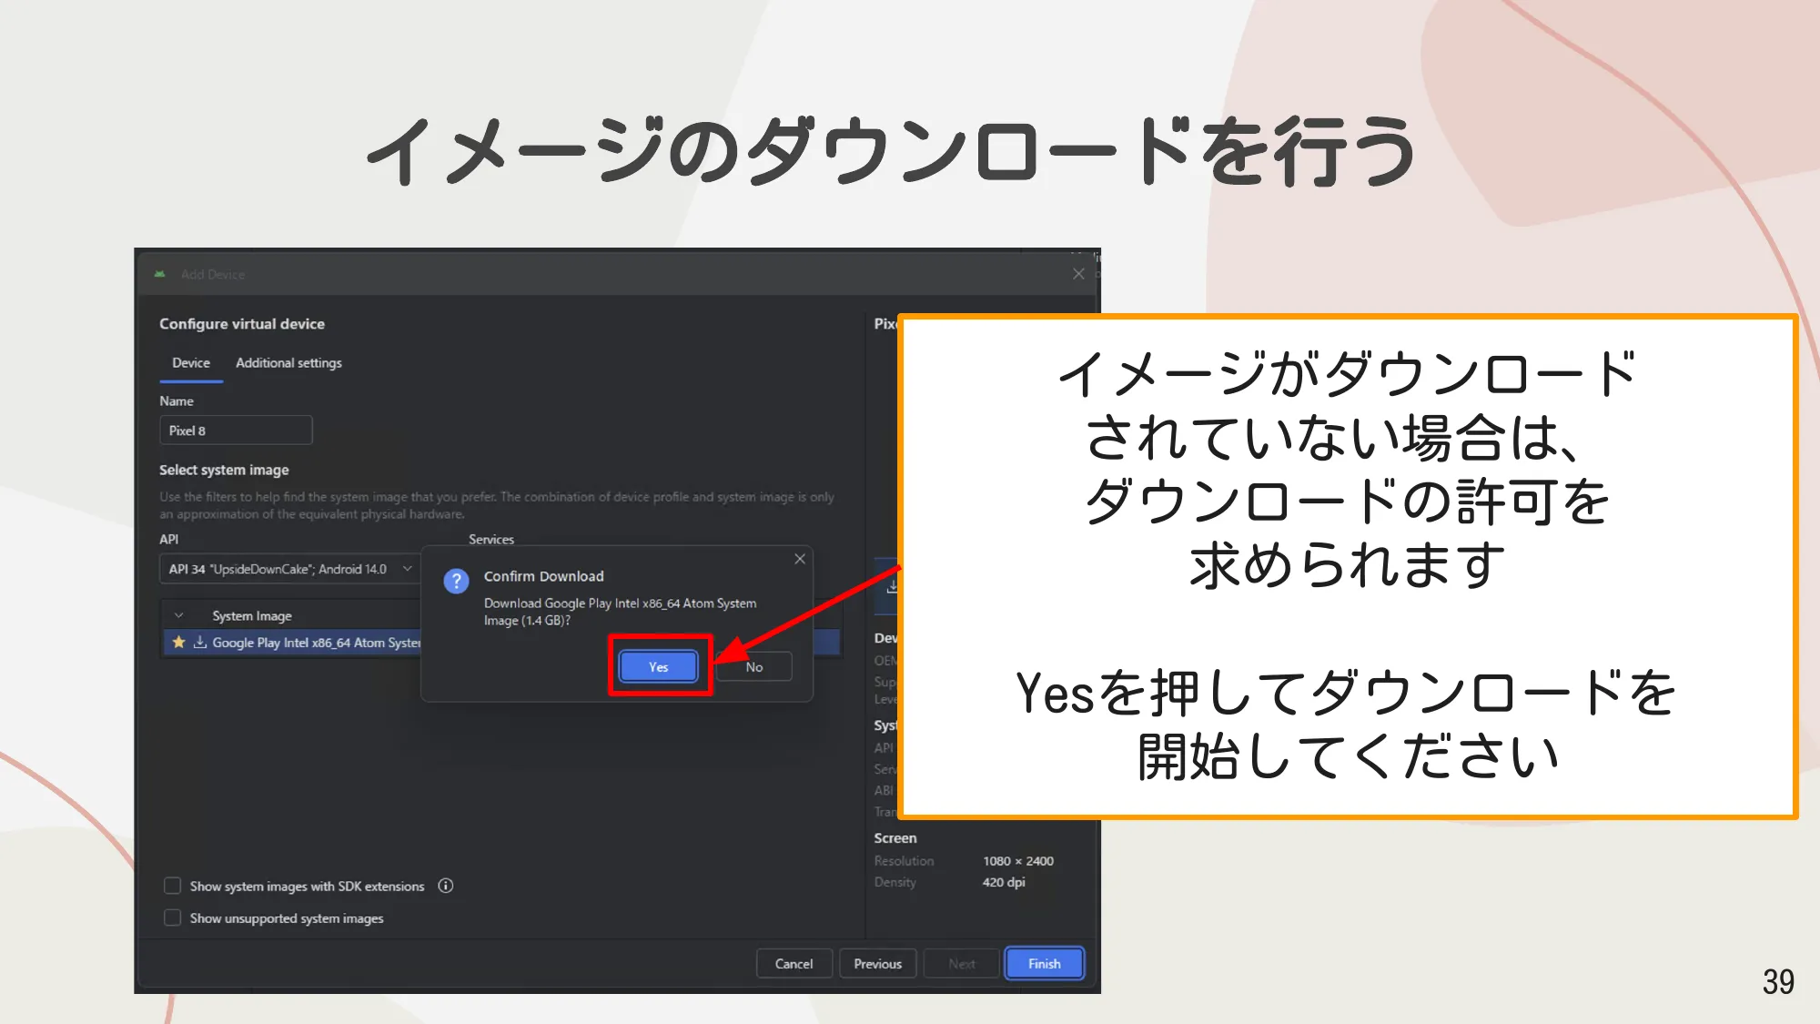Image resolution: width=1820 pixels, height=1024 pixels.
Task: Click star icon on Google Play image row
Action: coord(179,642)
